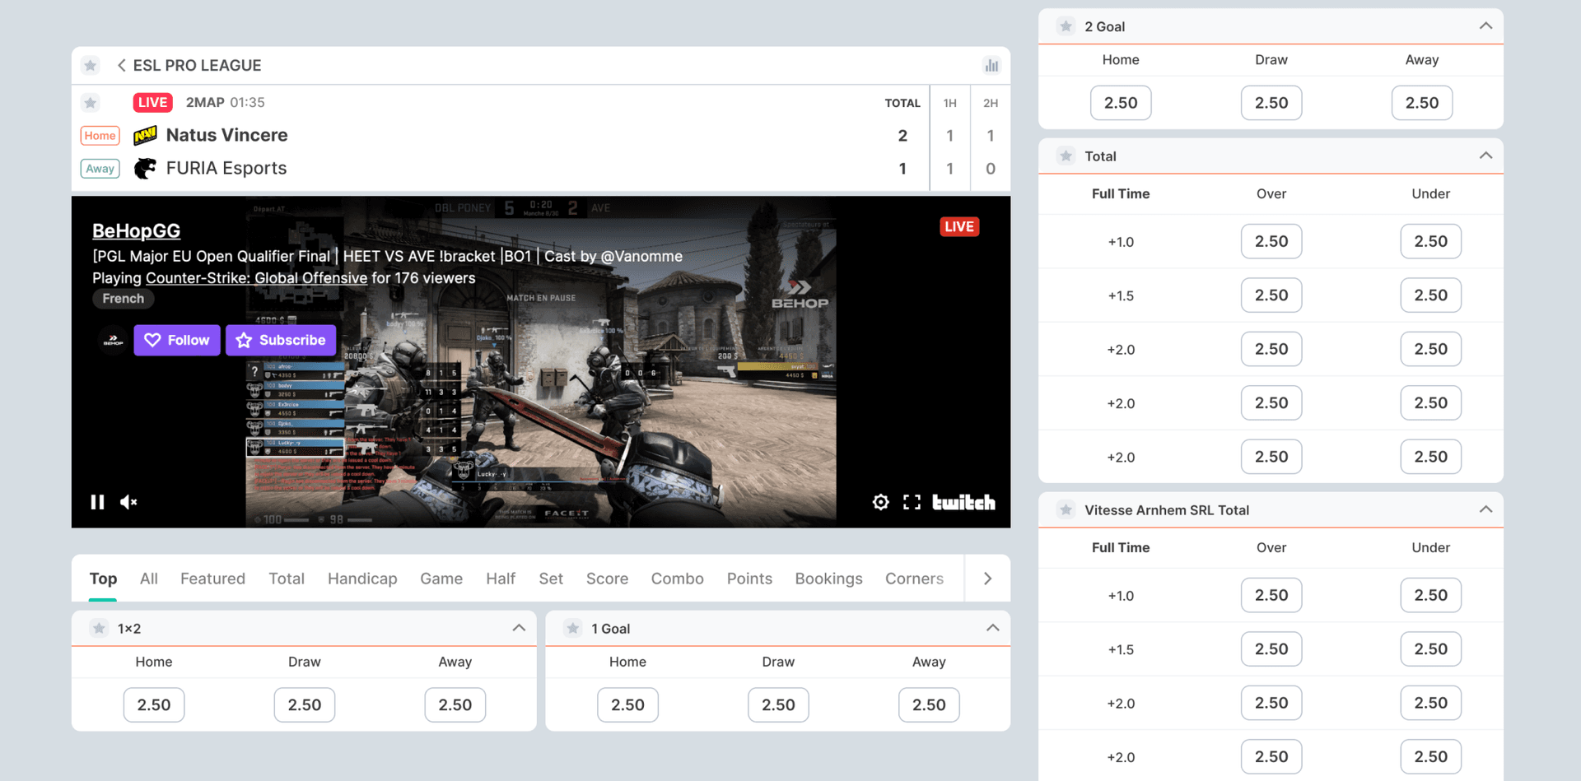Screen dimensions: 1581x781
Task: Open the Bookings tab
Action: click(828, 579)
